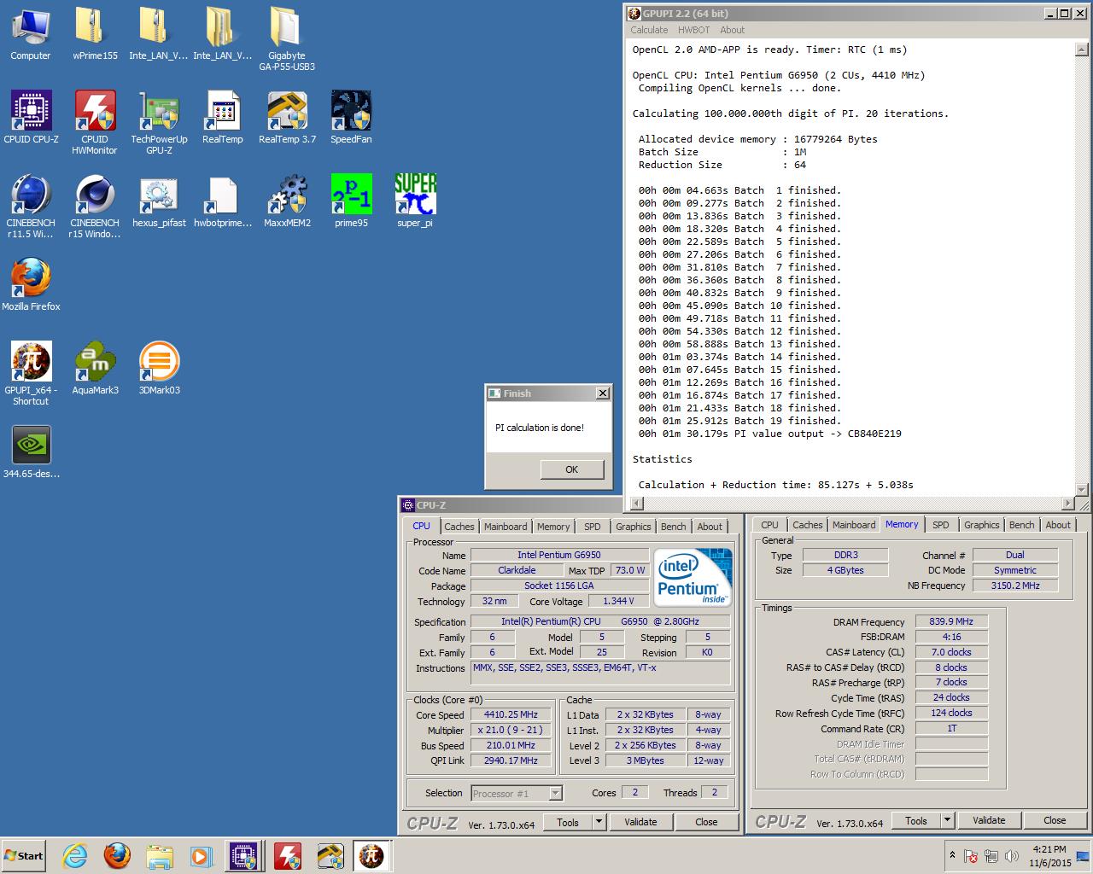Open the SPD tab in right CPU-Z window
The height and width of the screenshot is (874, 1093).
pos(940,525)
